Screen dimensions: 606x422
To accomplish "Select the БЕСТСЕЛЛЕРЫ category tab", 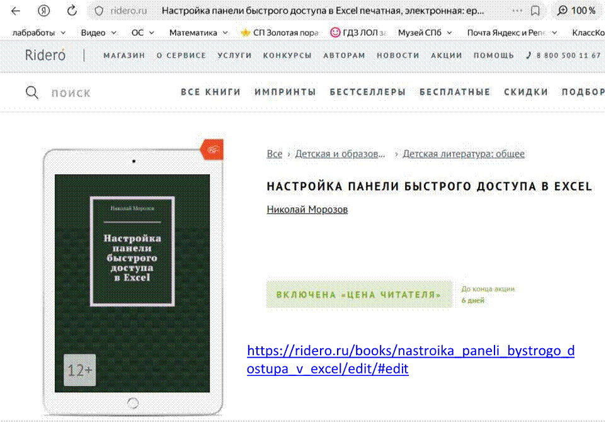I will click(367, 92).
